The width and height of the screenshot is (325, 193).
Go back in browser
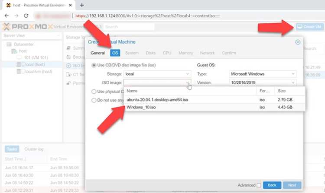(6, 16)
